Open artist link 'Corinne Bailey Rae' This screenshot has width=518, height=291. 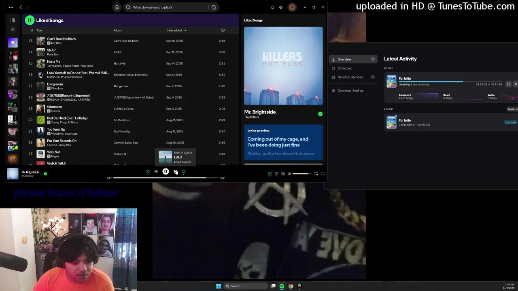(59, 145)
